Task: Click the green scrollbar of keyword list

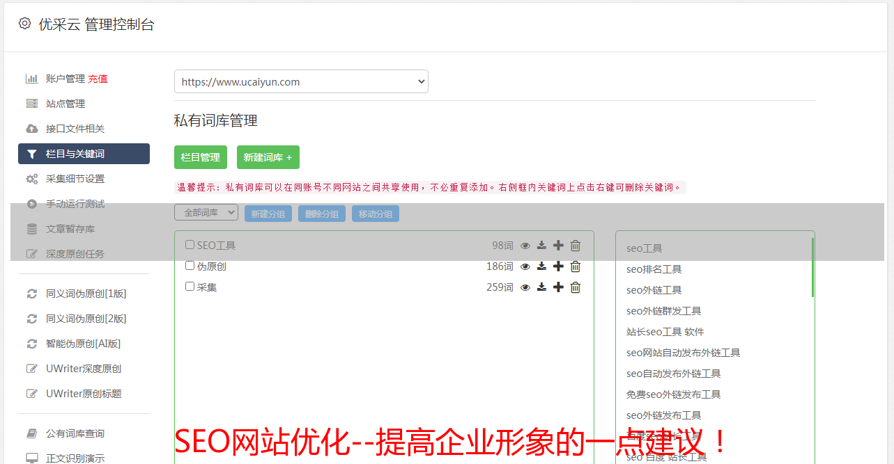Action: click(x=812, y=267)
